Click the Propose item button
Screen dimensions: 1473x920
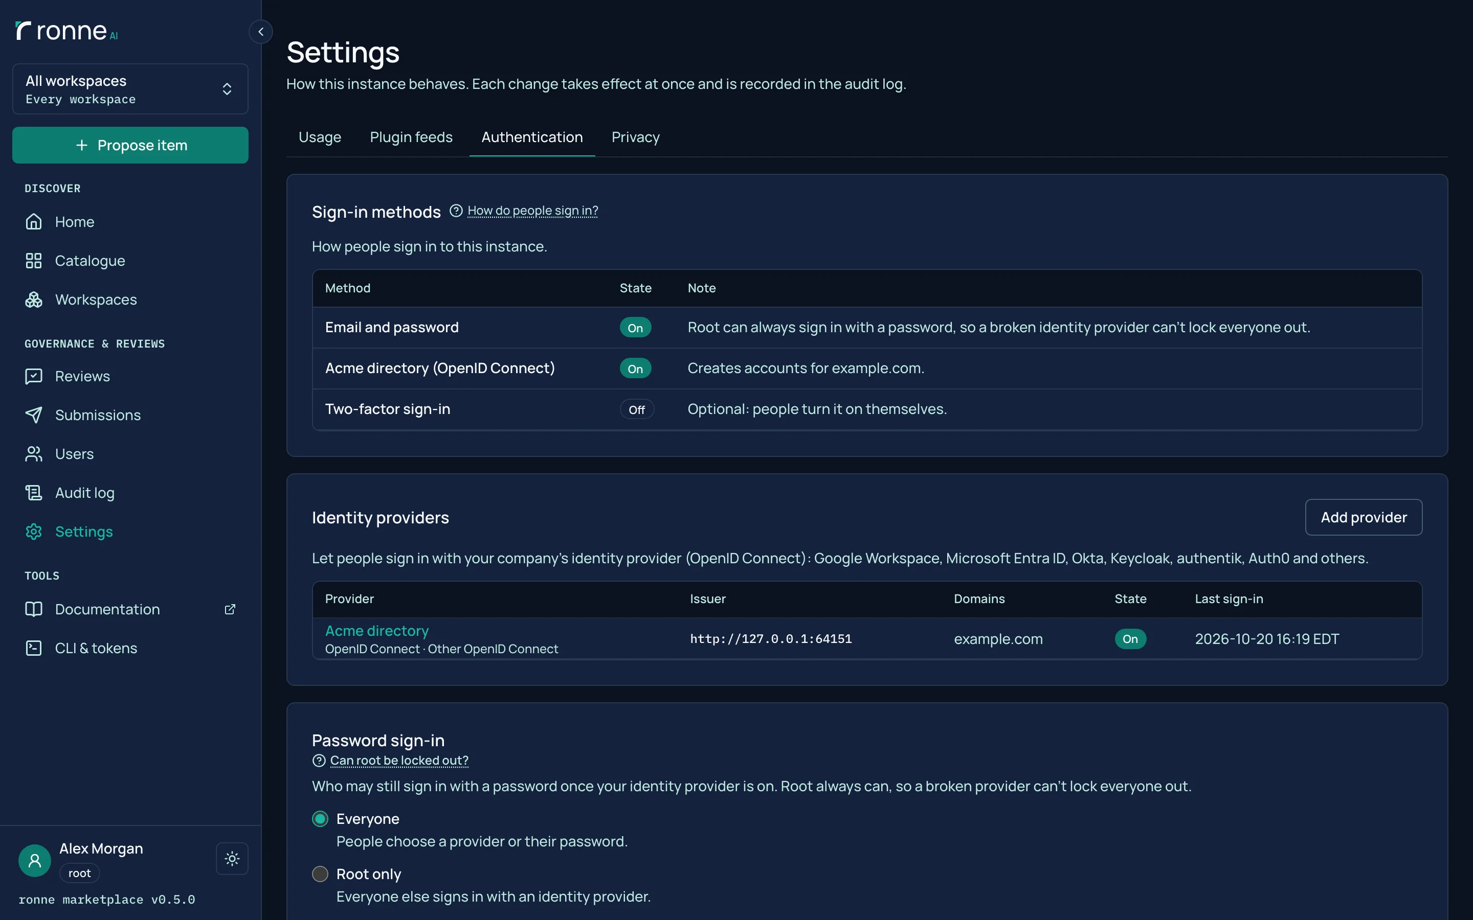coord(130,145)
